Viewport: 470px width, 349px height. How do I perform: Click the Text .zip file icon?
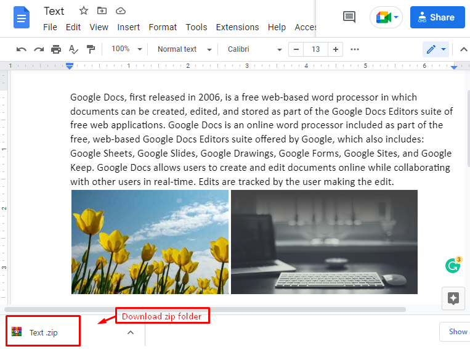coord(17,332)
